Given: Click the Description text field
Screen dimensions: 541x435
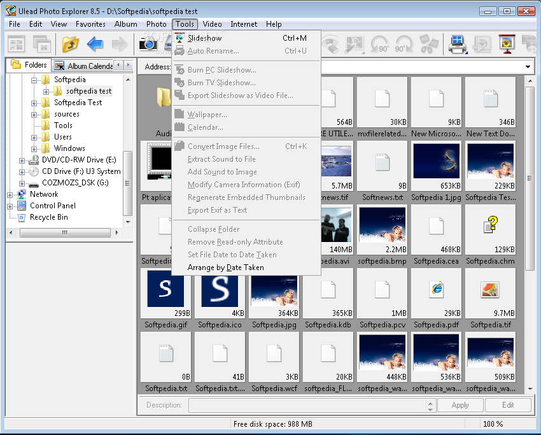Looking at the screenshot, I should 307,405.
